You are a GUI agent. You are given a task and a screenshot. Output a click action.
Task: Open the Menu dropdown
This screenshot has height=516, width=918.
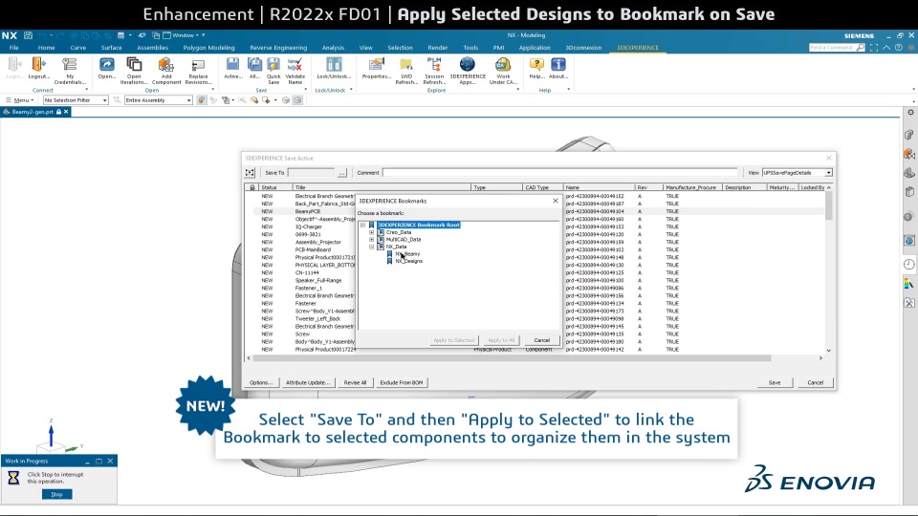[20, 100]
